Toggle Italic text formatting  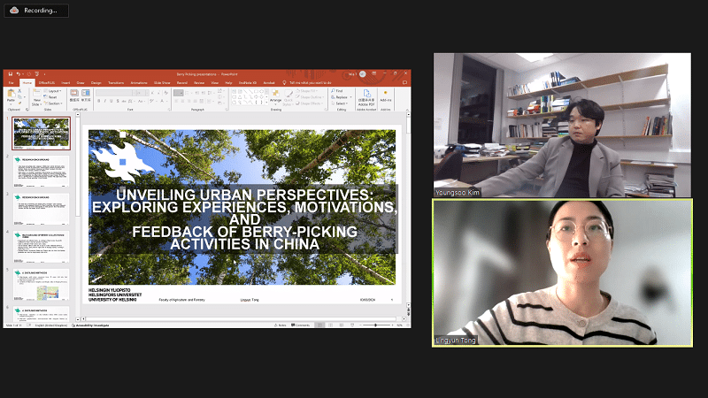pyautogui.click(x=104, y=102)
